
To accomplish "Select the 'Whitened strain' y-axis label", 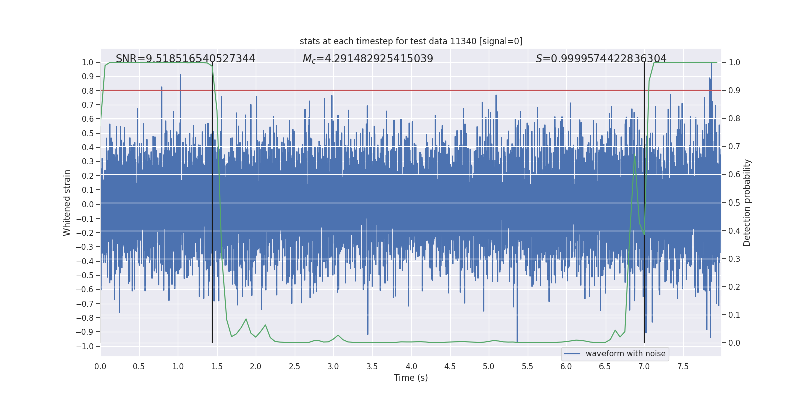I will tap(67, 203).
